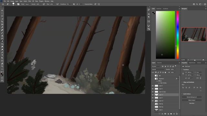The image size is (207, 116).
Task: Collapse the Quick Actions section
Action: pyautogui.click(x=182, y=94)
